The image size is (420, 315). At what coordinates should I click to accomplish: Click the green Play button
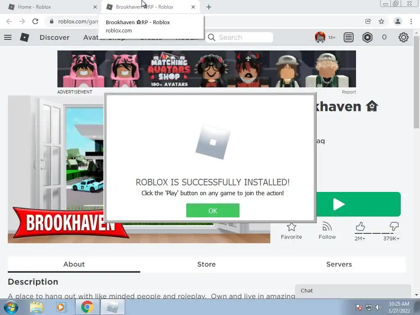(x=358, y=204)
